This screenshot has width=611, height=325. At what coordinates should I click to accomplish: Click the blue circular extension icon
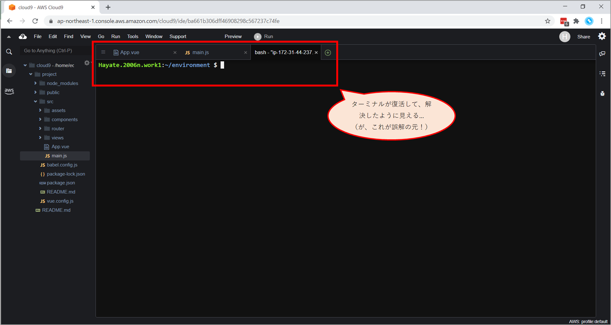click(x=589, y=21)
